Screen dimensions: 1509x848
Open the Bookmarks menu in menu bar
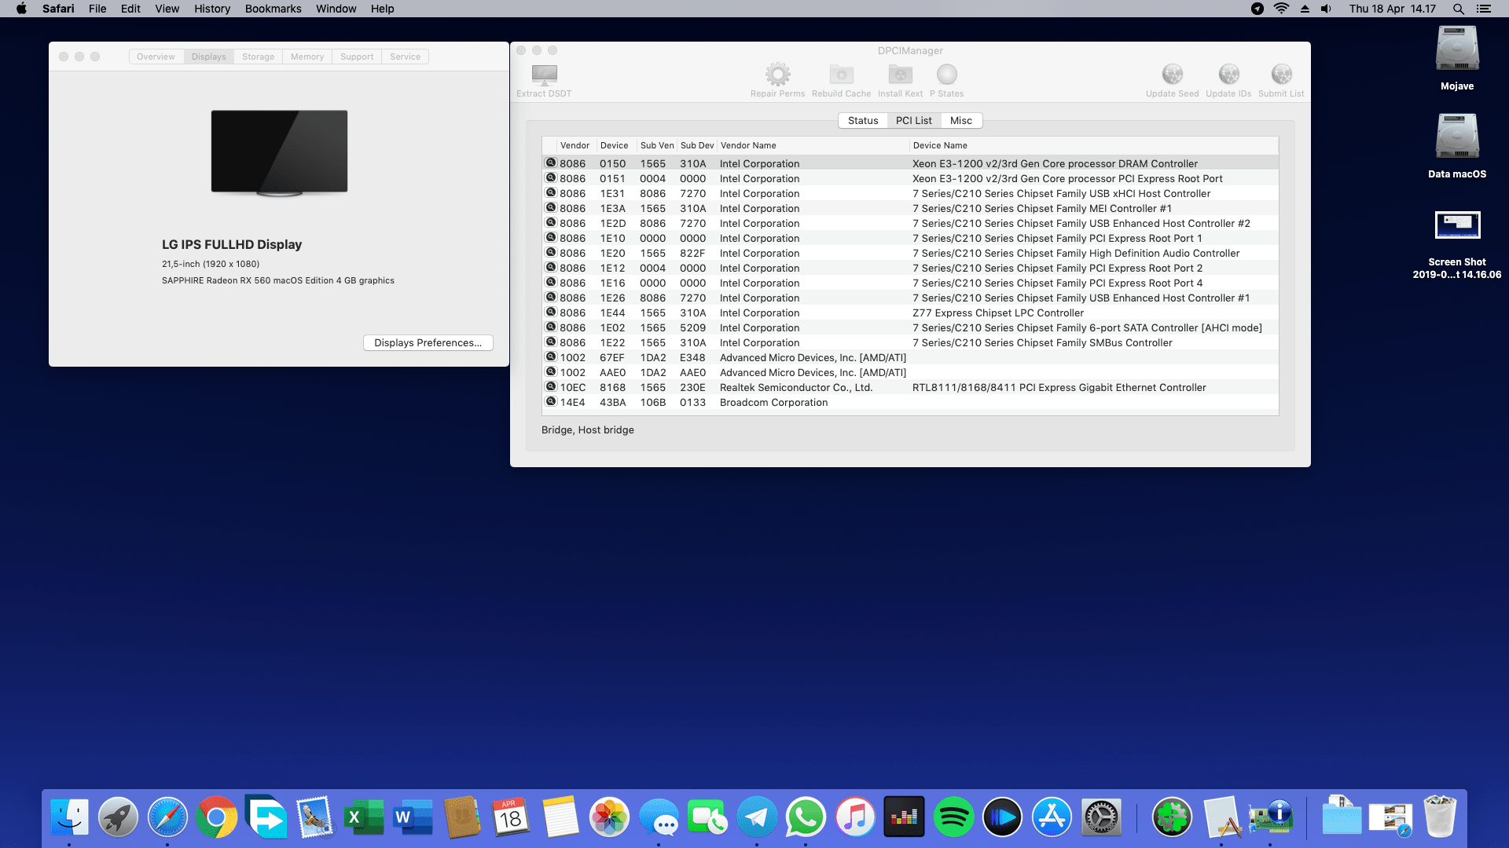click(273, 9)
